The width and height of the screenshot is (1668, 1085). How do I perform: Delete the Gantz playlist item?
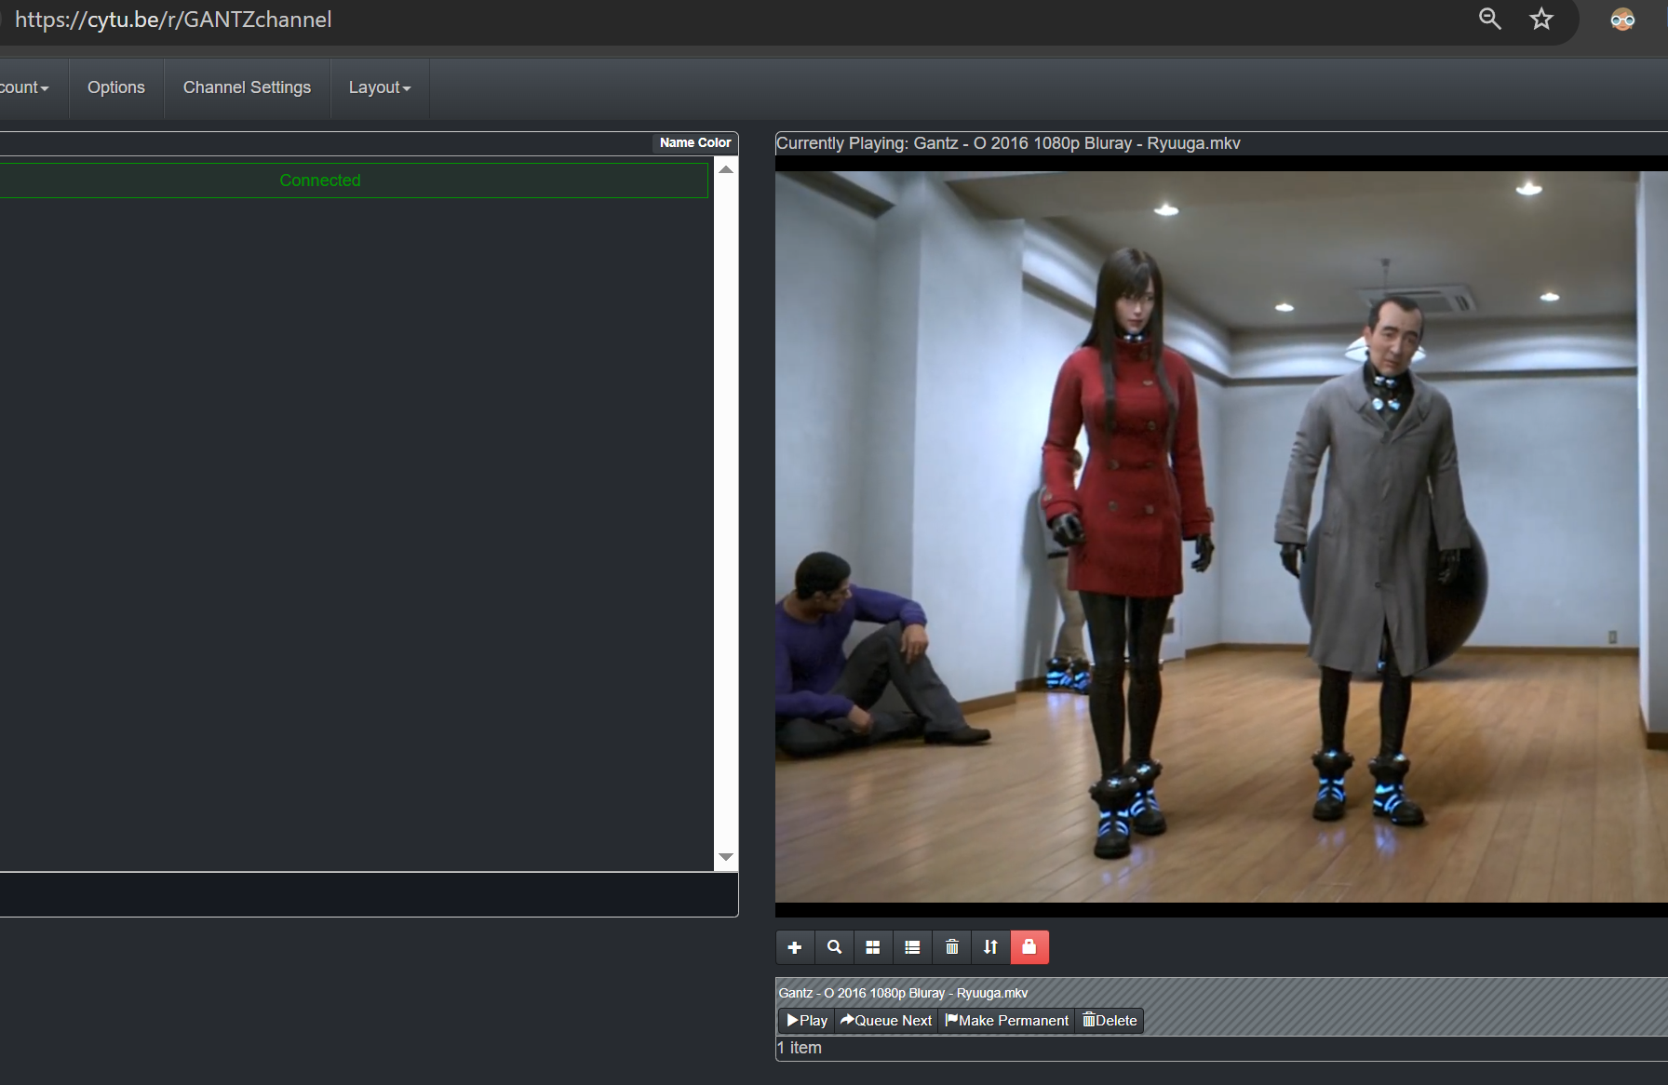tap(1110, 1021)
